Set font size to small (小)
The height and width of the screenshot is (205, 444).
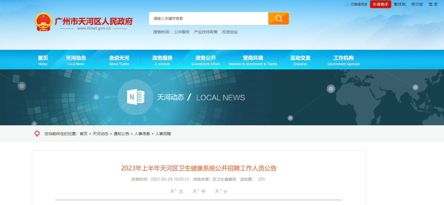tap(221, 191)
